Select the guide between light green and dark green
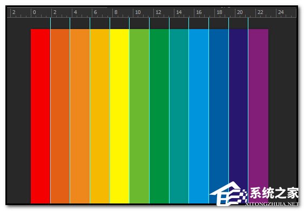This screenshot has height=211, width=304. coord(149,110)
